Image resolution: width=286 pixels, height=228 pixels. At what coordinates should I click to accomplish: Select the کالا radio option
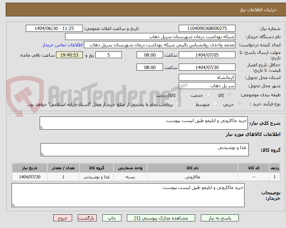click(229, 94)
